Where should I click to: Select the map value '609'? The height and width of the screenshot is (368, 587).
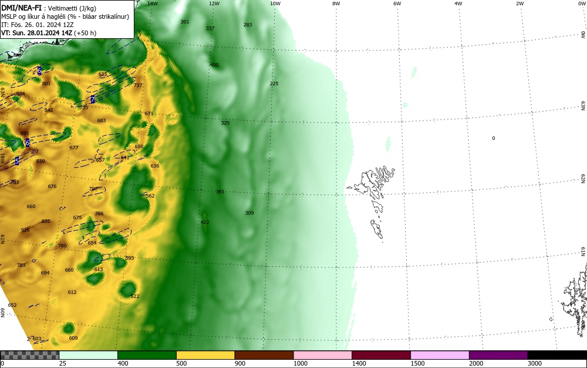73,338
